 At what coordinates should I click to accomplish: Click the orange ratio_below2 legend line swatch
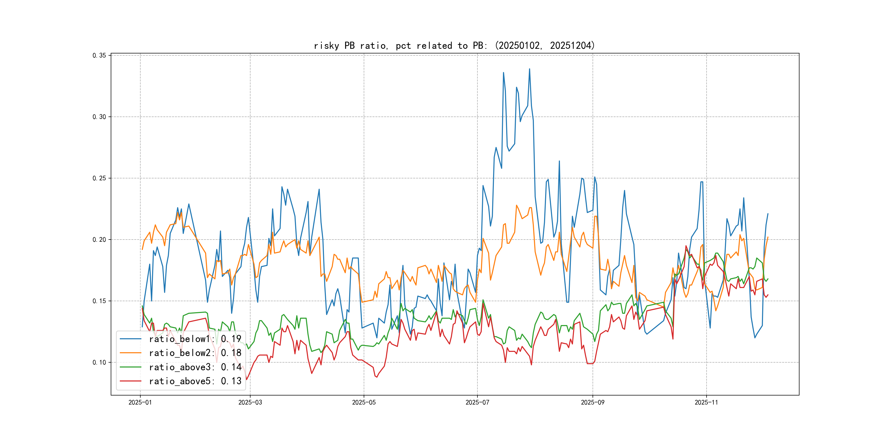[x=130, y=353]
